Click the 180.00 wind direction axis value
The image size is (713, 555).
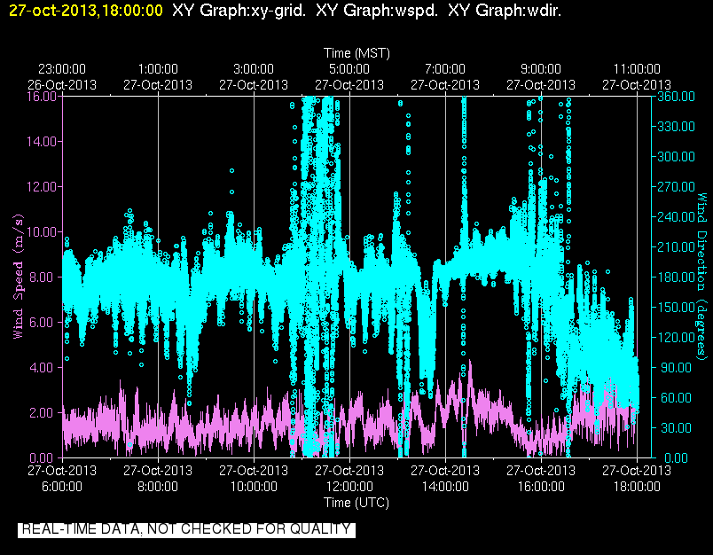coord(676,277)
